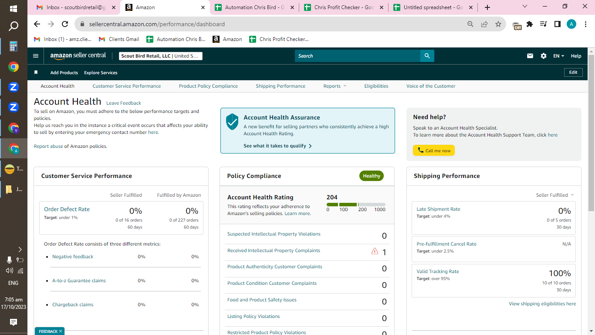This screenshot has height=335, width=595.
Task: Open the Chrome extensions puzzle icon
Action: point(530,24)
